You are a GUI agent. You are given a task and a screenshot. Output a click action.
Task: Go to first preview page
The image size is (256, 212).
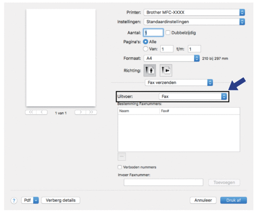pyautogui.click(x=31, y=112)
